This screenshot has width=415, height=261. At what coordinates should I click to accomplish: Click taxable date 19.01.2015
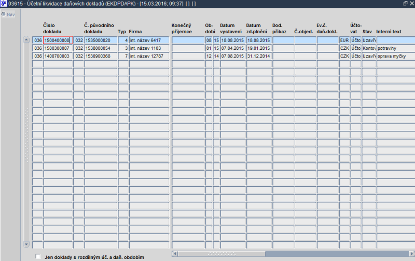259,48
